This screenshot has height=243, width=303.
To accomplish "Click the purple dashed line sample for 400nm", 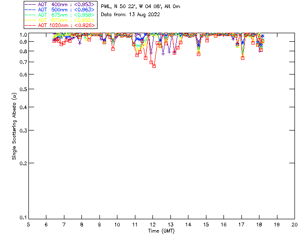I will [x=30, y=4].
